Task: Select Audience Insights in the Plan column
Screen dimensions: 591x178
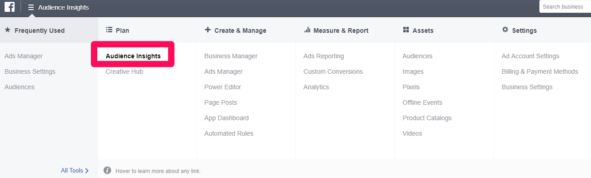Action: [x=133, y=56]
